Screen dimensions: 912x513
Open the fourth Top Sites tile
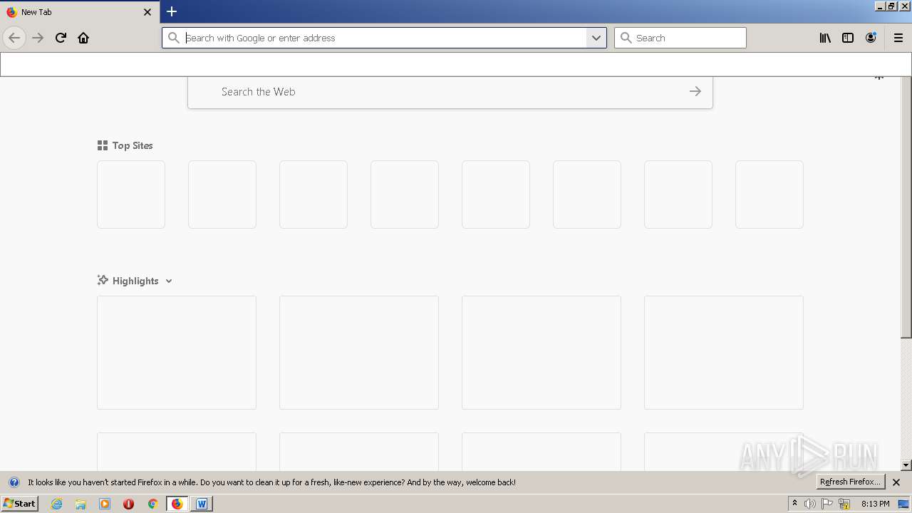(405, 195)
